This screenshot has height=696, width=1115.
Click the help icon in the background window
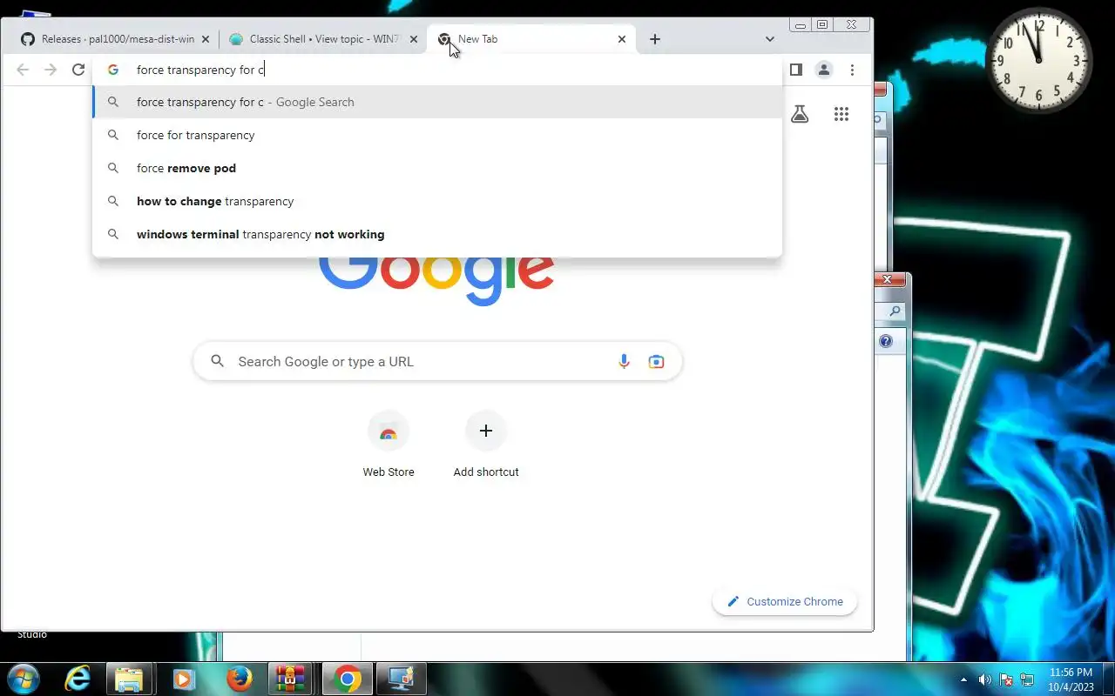pos(886,341)
